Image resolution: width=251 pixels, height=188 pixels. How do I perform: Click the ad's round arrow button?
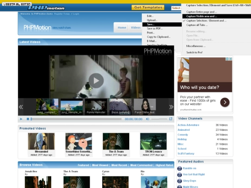tap(225, 102)
